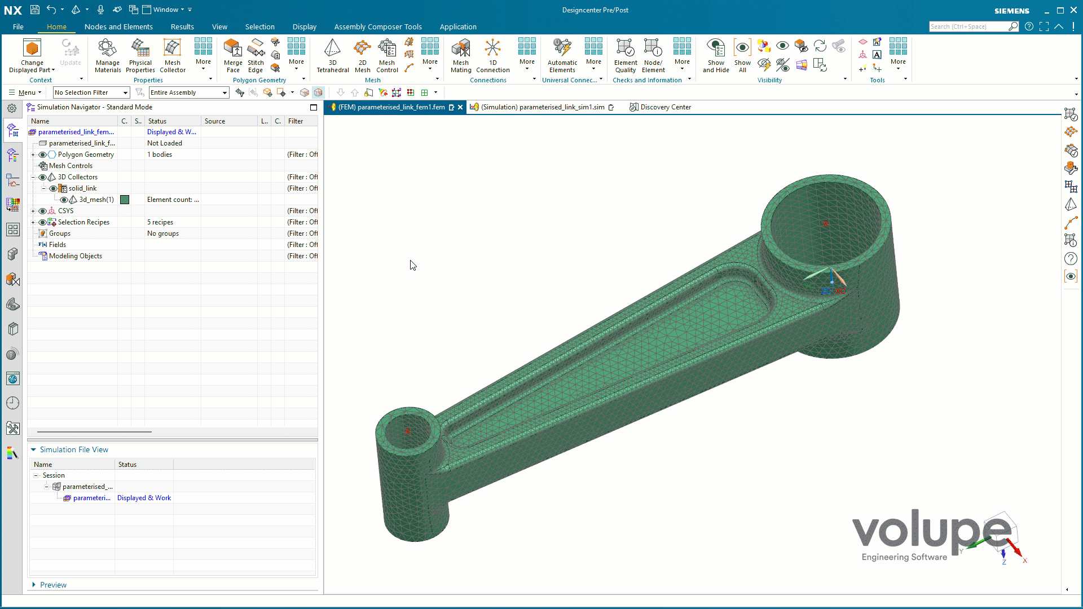Image resolution: width=1083 pixels, height=609 pixels.
Task: Open the No Selection Filter dropdown
Action: point(91,92)
